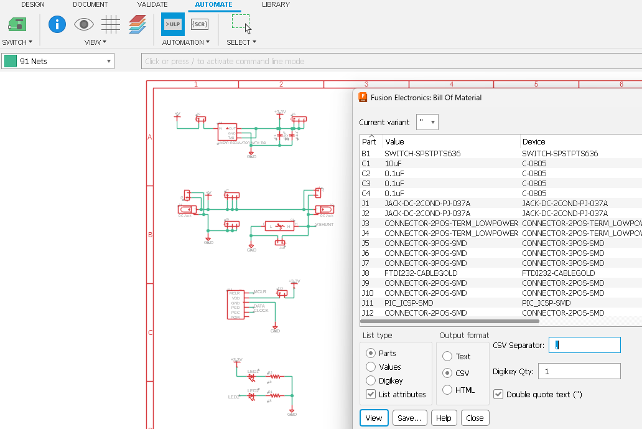The width and height of the screenshot is (642, 429).
Task: Select part row C2
Action: tap(501, 173)
